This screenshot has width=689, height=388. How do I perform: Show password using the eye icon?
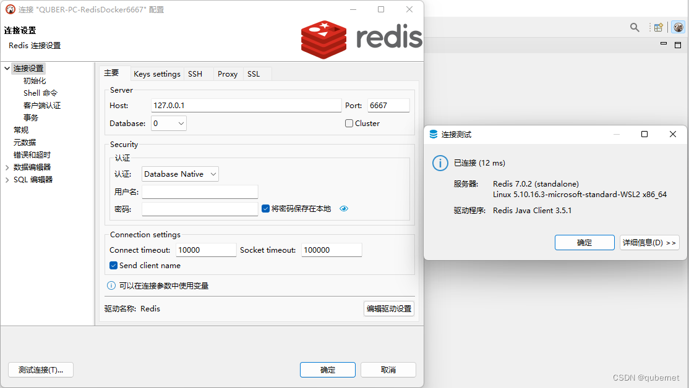point(344,208)
